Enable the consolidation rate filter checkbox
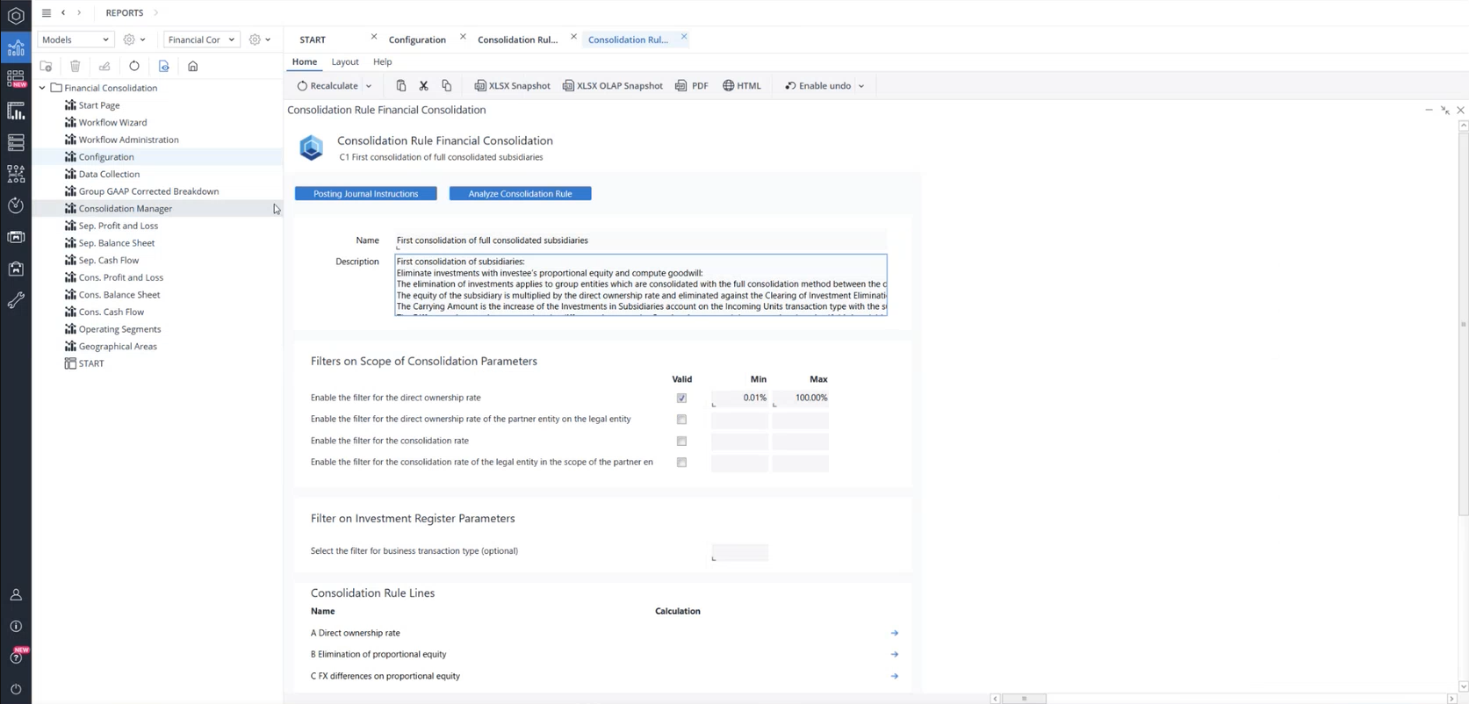This screenshot has height=704, width=1469. click(x=681, y=442)
